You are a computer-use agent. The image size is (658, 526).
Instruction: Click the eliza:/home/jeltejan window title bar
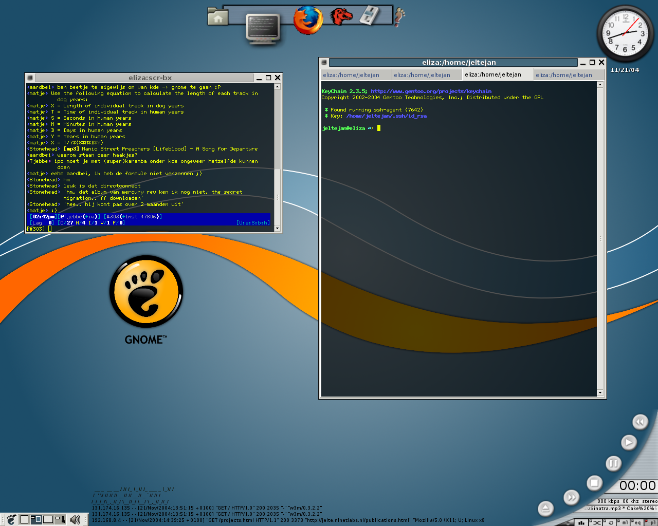(453, 62)
